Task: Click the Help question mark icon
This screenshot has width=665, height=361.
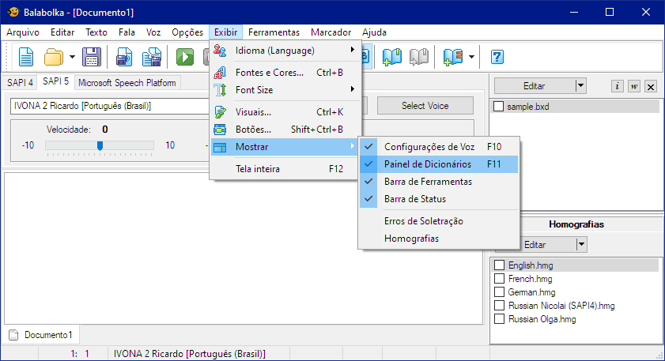Action: coord(497,57)
